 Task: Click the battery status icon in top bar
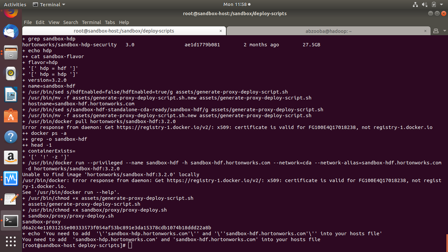(x=434, y=4)
